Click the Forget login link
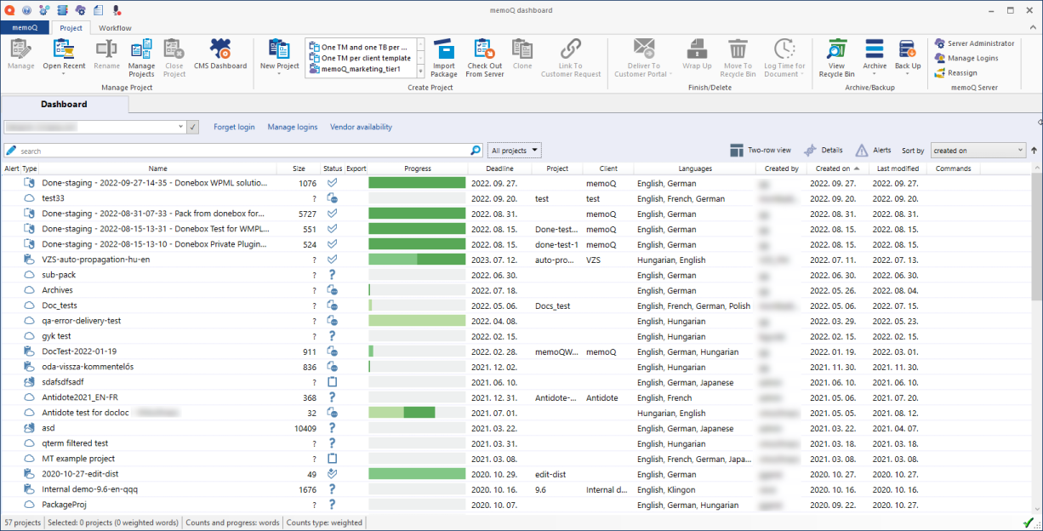The width and height of the screenshot is (1043, 531). click(234, 126)
